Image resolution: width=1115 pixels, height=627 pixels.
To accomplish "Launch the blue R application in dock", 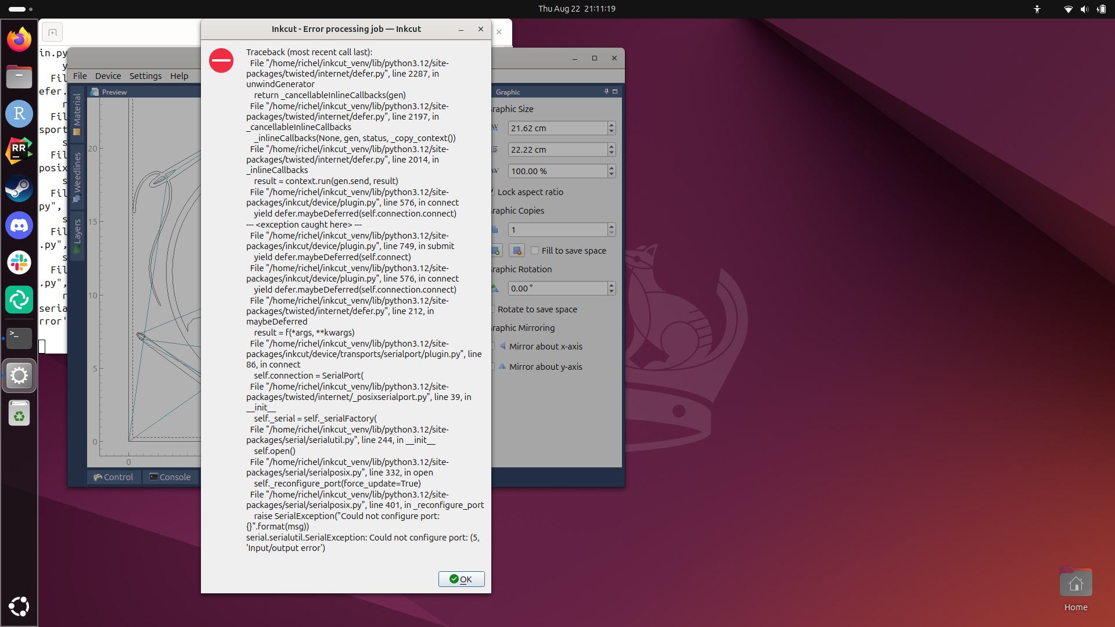I will pos(19,114).
